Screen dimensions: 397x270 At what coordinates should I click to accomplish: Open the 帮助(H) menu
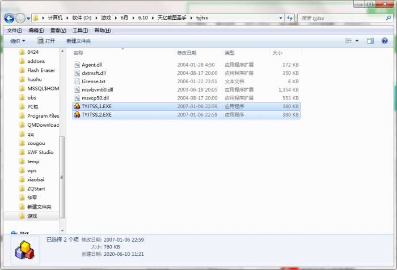point(103,31)
